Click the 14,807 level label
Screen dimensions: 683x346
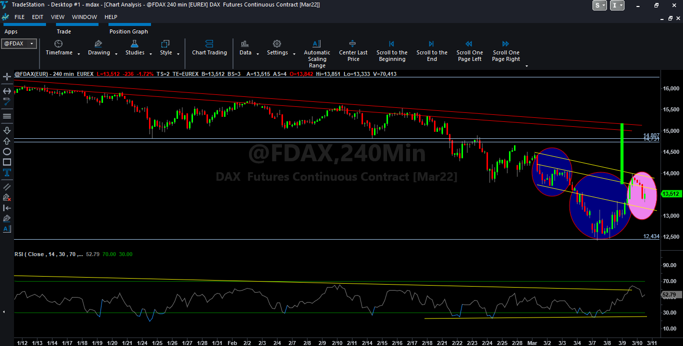click(x=651, y=135)
